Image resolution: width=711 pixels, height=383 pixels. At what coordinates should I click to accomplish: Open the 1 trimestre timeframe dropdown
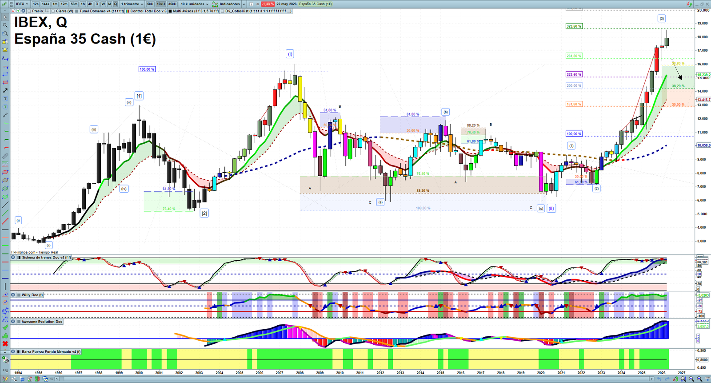click(x=132, y=4)
